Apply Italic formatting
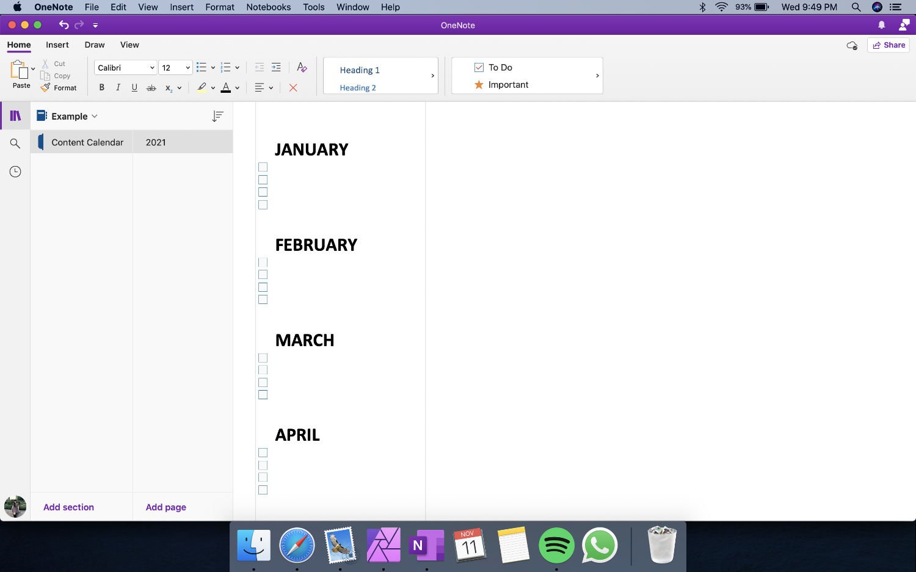This screenshot has height=572, width=916. click(118, 87)
